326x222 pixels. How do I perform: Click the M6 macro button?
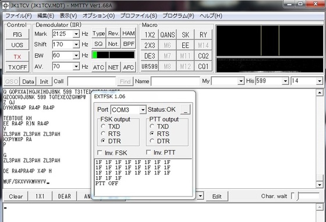[x=168, y=45]
